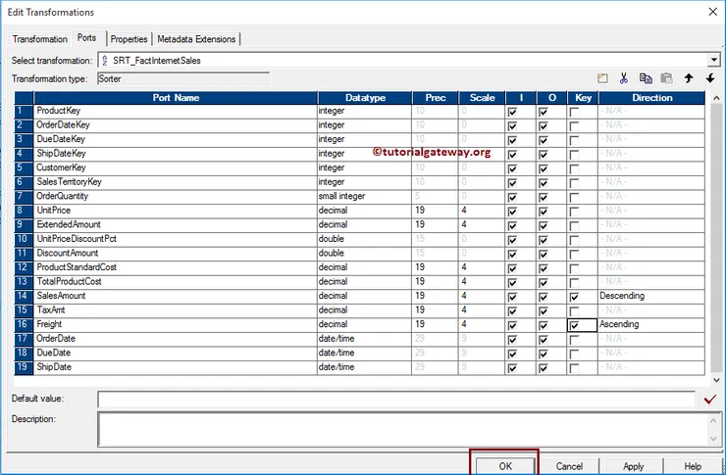
Task: Click the copy port icon
Action: click(x=646, y=78)
